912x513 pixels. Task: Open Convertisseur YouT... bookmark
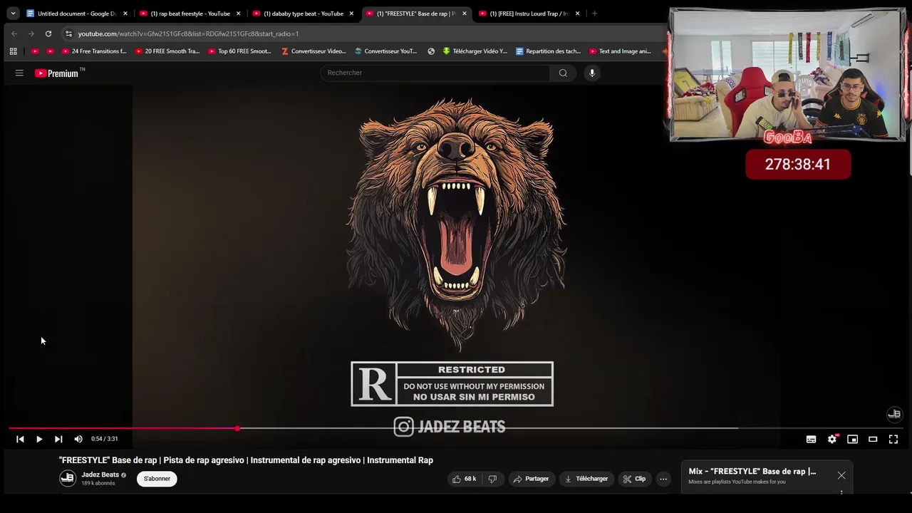[x=385, y=51]
